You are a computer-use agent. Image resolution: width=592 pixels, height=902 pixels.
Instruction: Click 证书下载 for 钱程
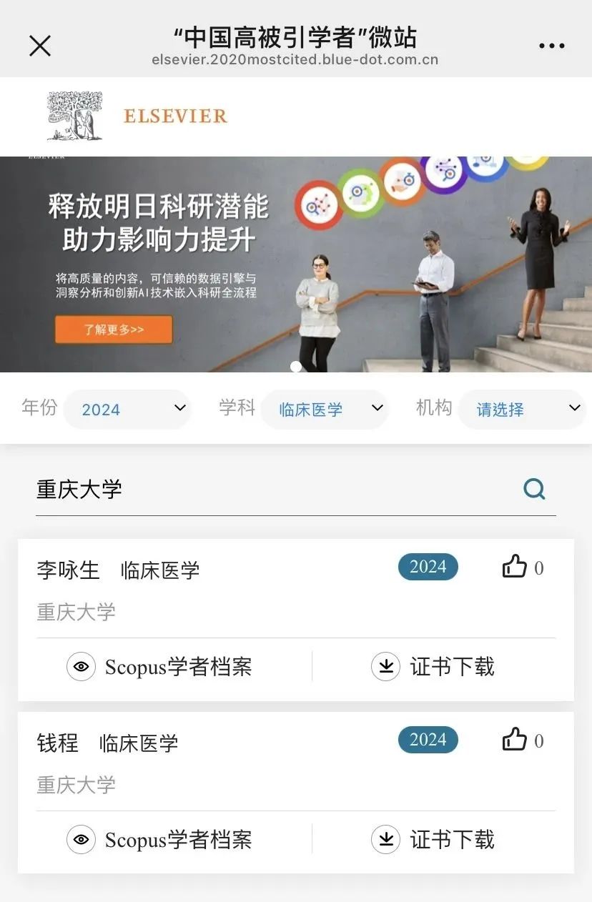point(452,840)
